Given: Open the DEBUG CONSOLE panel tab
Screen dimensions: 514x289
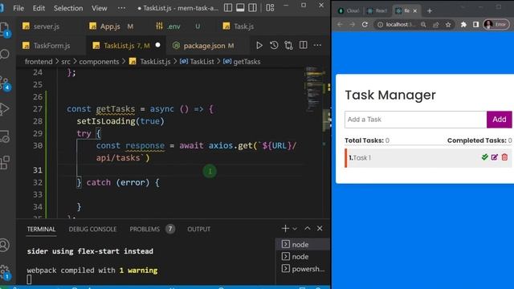Looking at the screenshot, I should [92, 229].
